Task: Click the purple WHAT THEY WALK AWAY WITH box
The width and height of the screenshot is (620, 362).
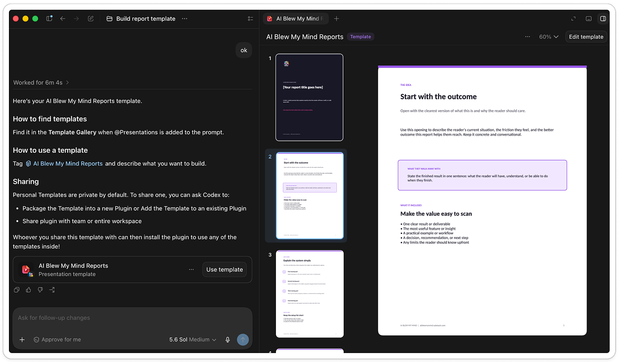Action: (482, 175)
